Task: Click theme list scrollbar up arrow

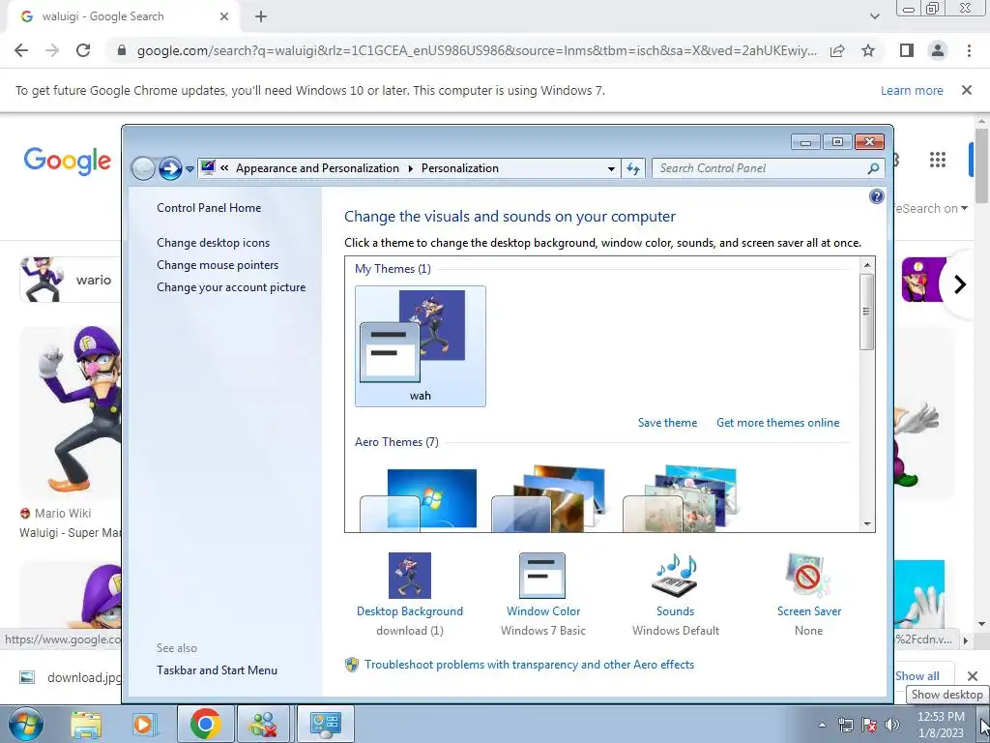Action: coord(867,265)
